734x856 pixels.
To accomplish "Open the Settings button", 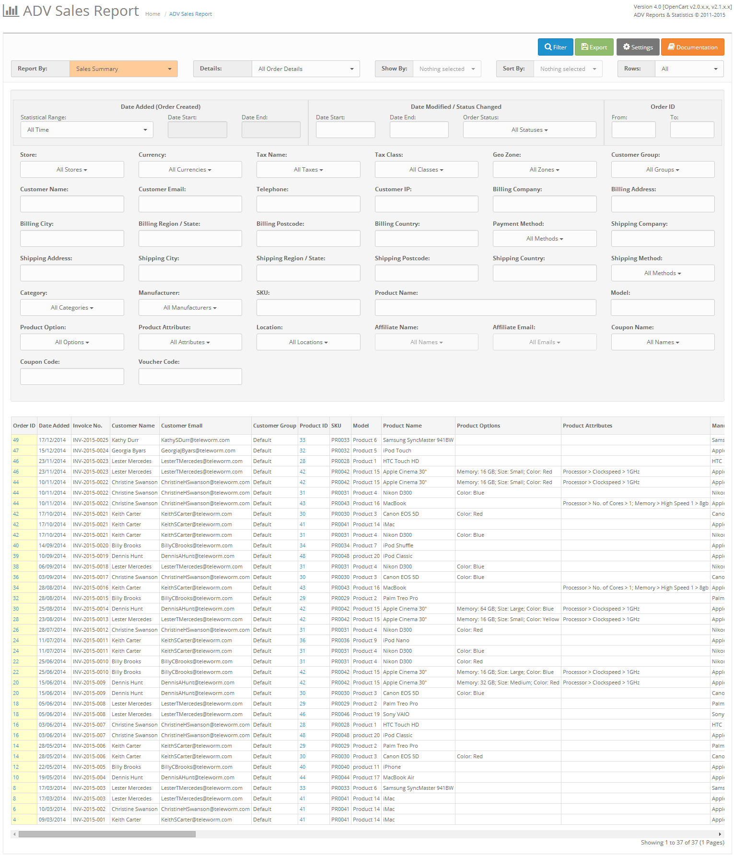I will click(x=638, y=47).
